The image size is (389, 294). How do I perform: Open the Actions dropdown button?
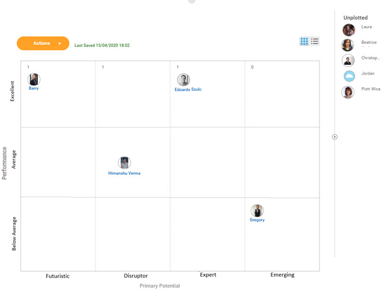click(x=43, y=44)
